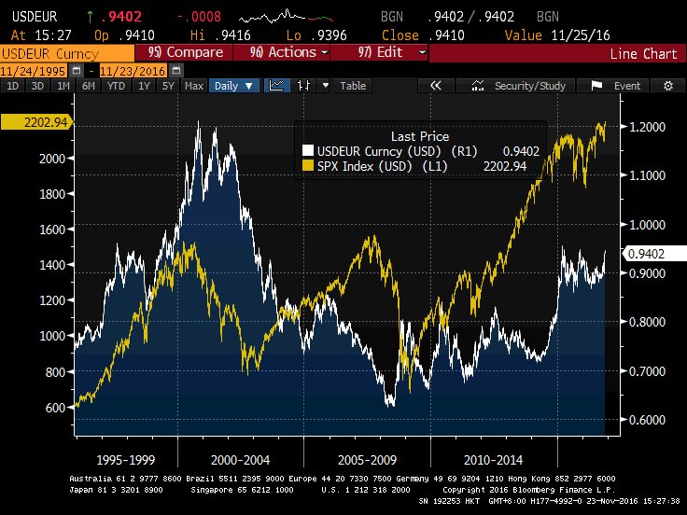Click the intraday sparkline mini chart
This screenshot has width=687, height=515.
[287, 17]
